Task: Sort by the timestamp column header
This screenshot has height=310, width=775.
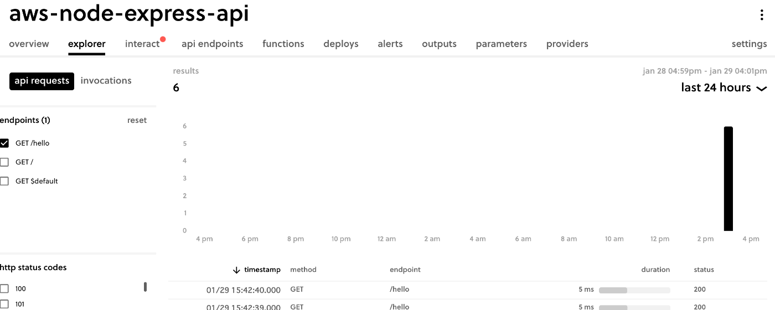Action: point(262,270)
